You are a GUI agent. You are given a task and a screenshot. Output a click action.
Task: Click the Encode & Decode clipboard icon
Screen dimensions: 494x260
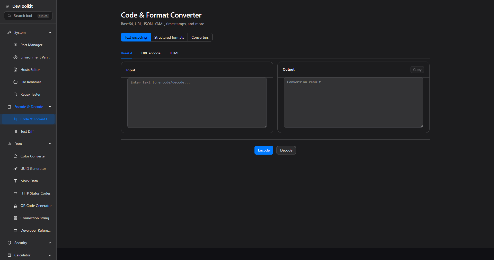9,107
